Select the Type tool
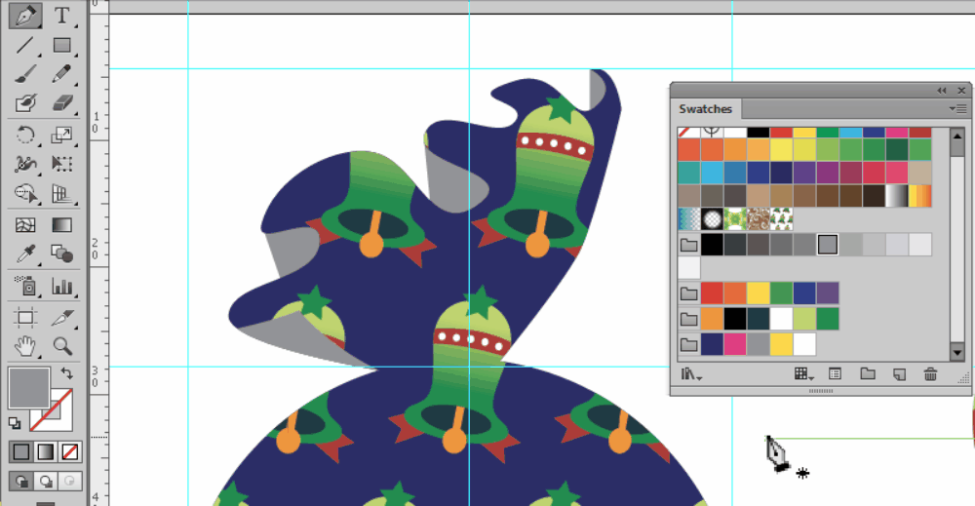Image resolution: width=975 pixels, height=506 pixels. click(61, 16)
